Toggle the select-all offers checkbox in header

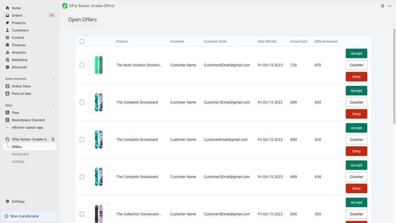82,42
